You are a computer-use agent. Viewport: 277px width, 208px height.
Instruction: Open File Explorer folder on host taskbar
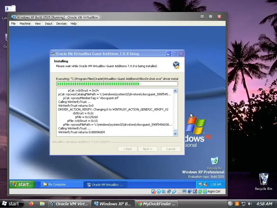[x=42, y=204]
